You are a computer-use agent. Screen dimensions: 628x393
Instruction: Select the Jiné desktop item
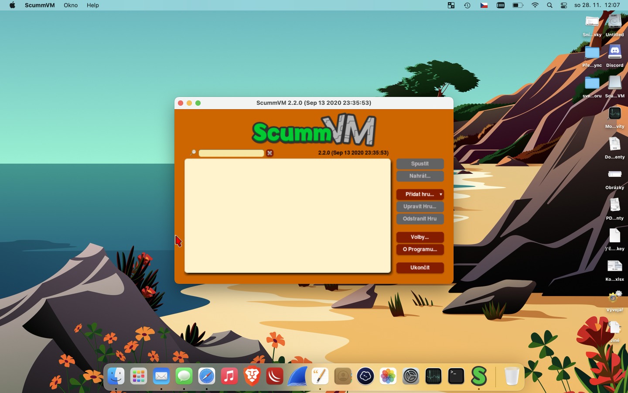point(615,331)
